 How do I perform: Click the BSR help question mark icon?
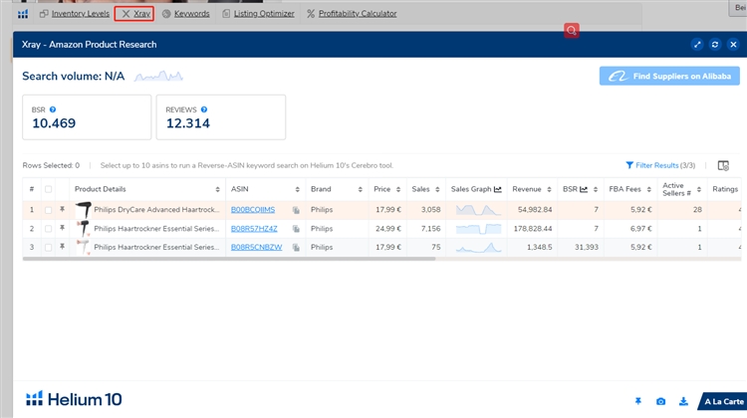click(x=53, y=109)
